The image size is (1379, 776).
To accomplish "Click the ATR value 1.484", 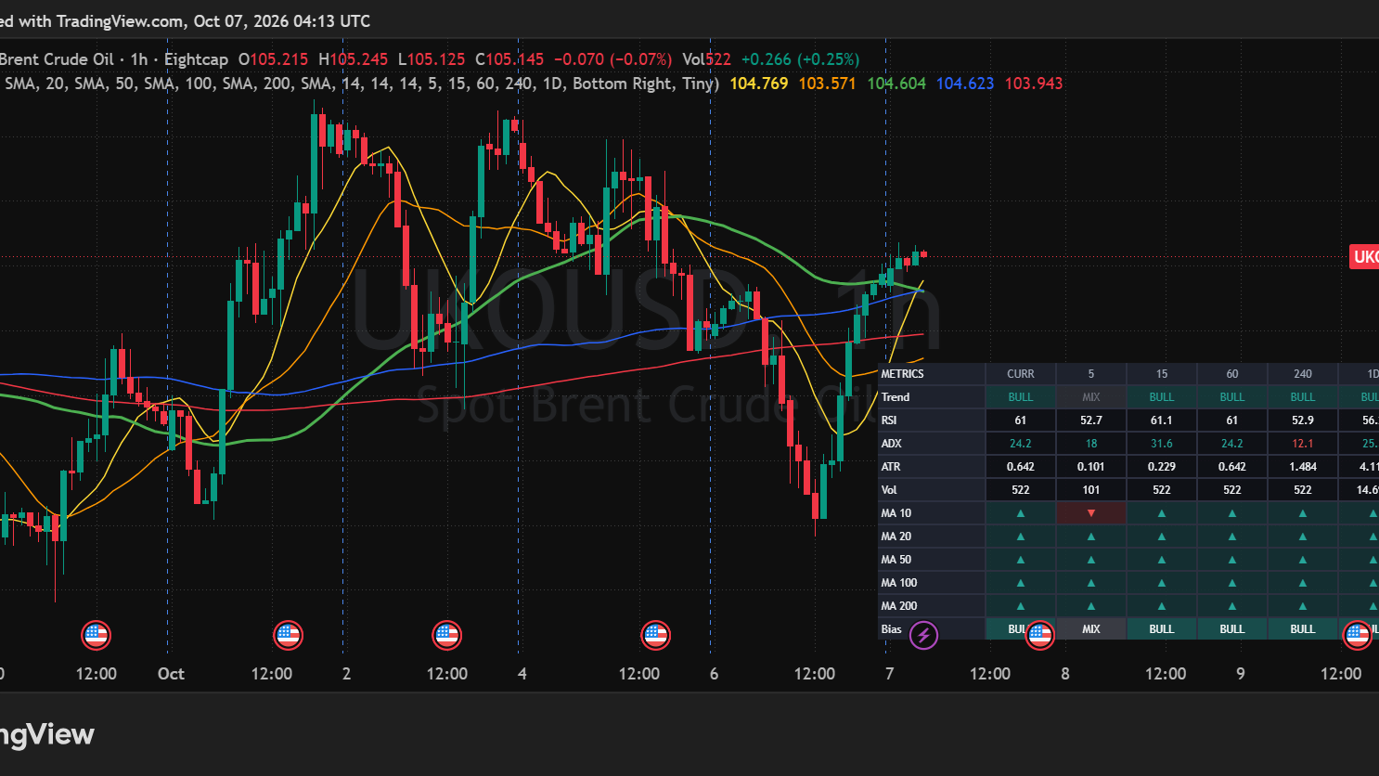I will (x=1303, y=467).
